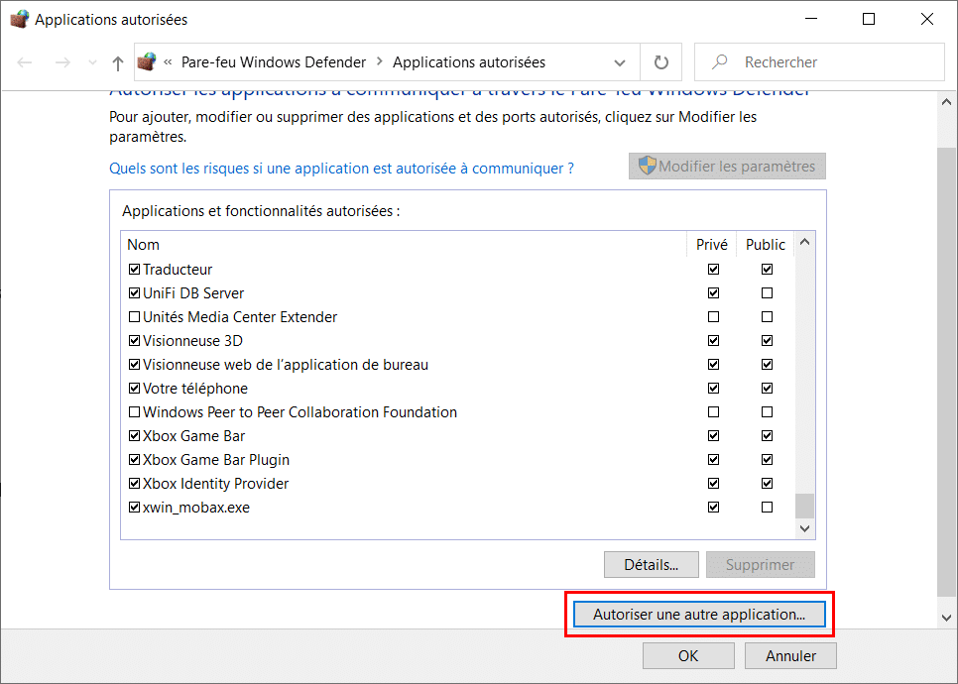The image size is (958, 684).
Task: Toggle the Xbox Game Bar checkbox
Action: tap(135, 436)
